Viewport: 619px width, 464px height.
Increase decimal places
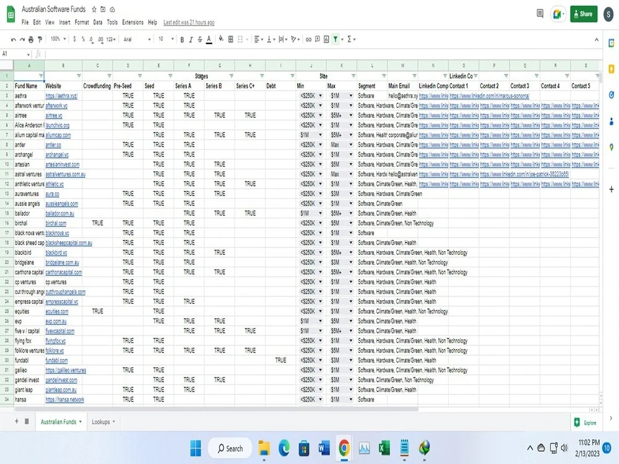[x=100, y=40]
